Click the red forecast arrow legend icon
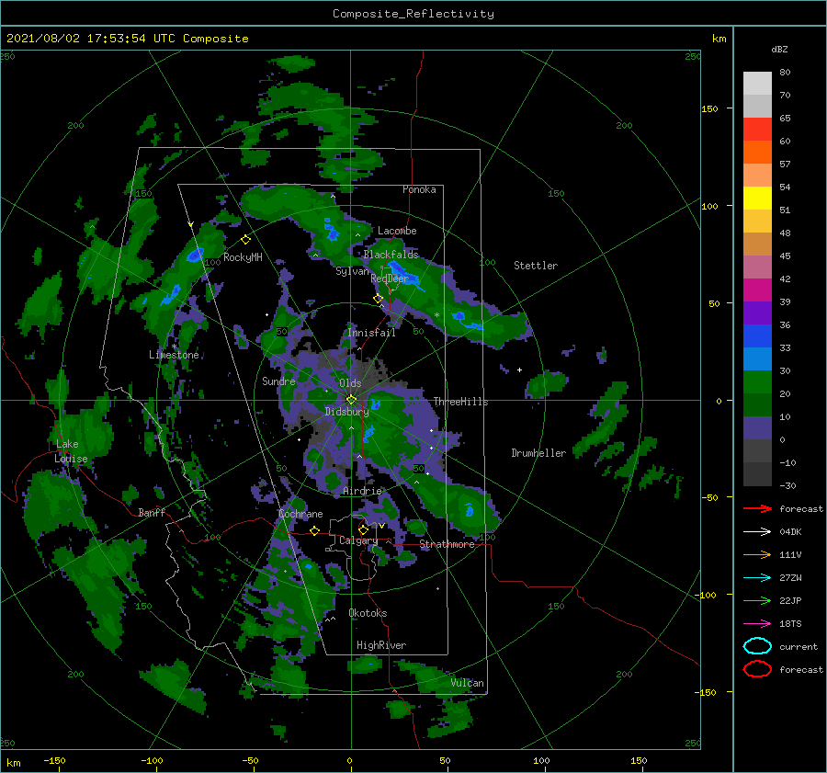 tap(757, 508)
